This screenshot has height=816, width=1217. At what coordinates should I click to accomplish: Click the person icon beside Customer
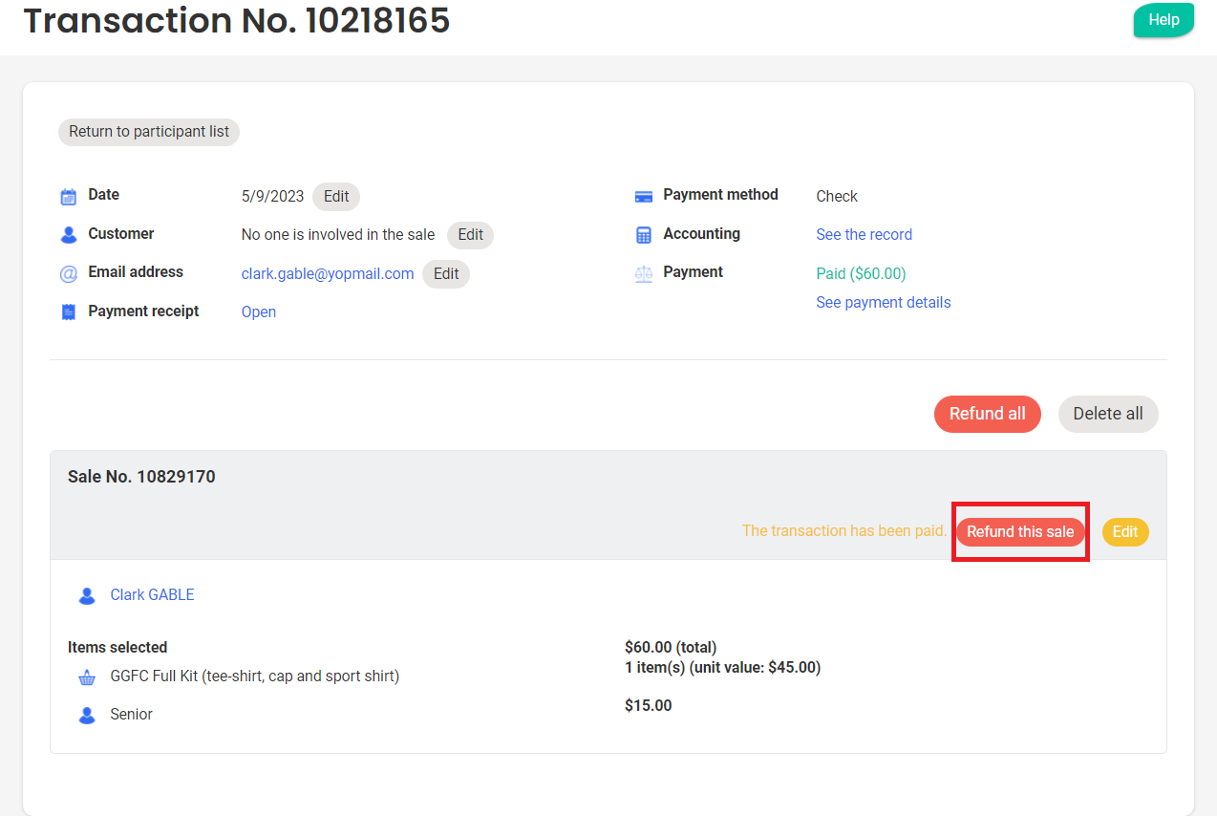tap(69, 235)
